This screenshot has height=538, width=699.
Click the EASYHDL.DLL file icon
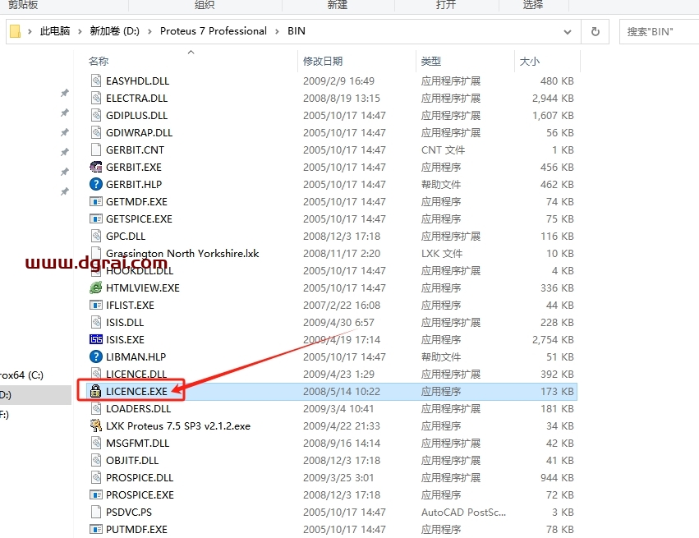coord(96,80)
